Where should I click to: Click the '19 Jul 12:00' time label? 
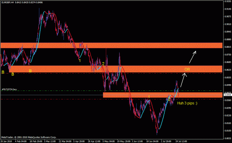pyautogui.click(x=181, y=142)
